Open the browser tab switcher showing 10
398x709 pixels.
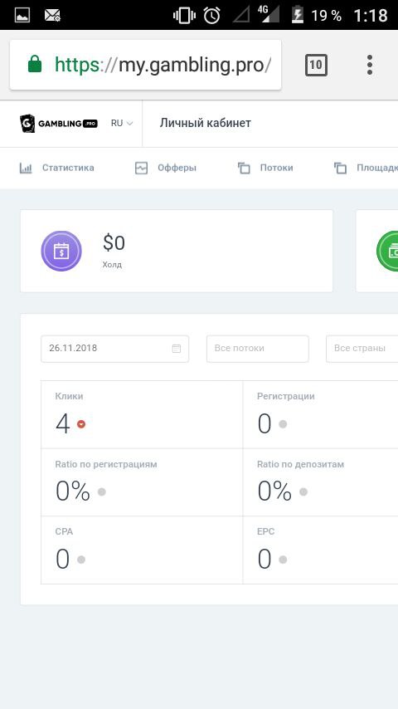tap(316, 65)
